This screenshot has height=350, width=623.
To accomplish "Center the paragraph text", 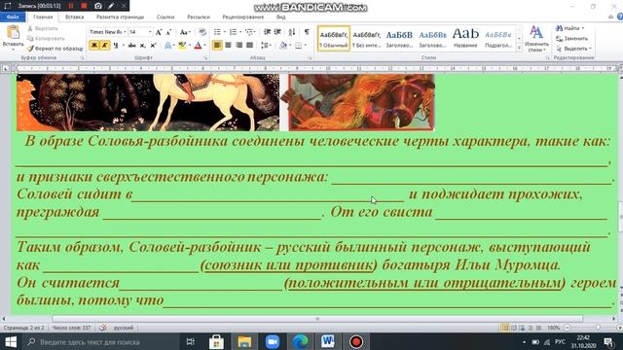I will [x=228, y=46].
